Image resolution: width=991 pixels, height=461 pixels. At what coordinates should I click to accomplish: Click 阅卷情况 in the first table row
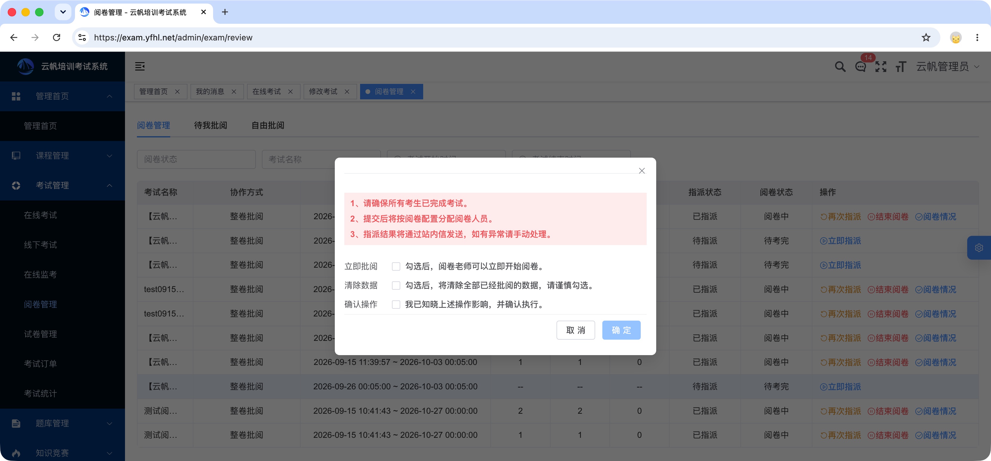(936, 217)
